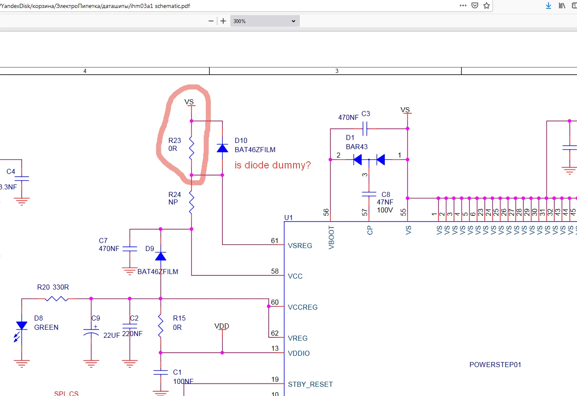Bookmark this page with the star icon
This screenshot has width=577, height=396.
487,5
